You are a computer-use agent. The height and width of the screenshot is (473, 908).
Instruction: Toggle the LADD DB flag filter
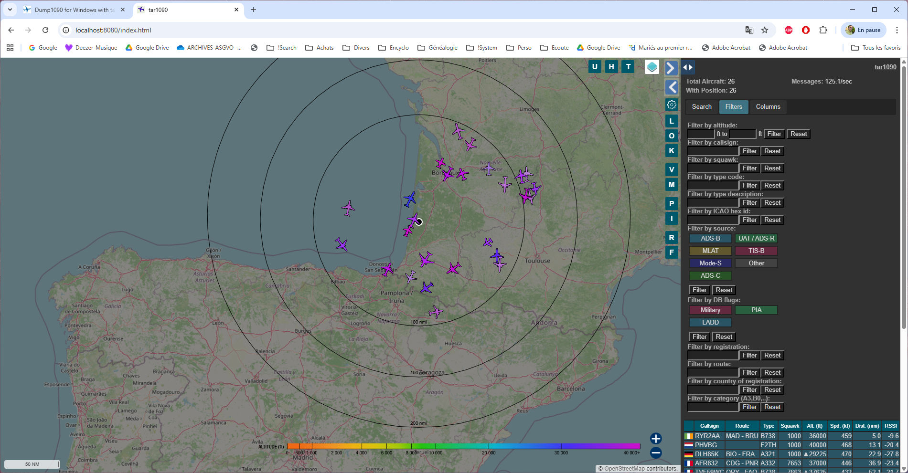710,323
